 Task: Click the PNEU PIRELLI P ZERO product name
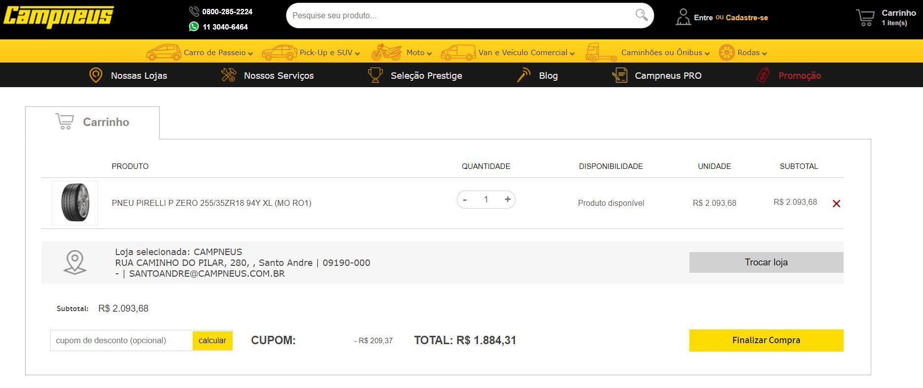(x=211, y=203)
